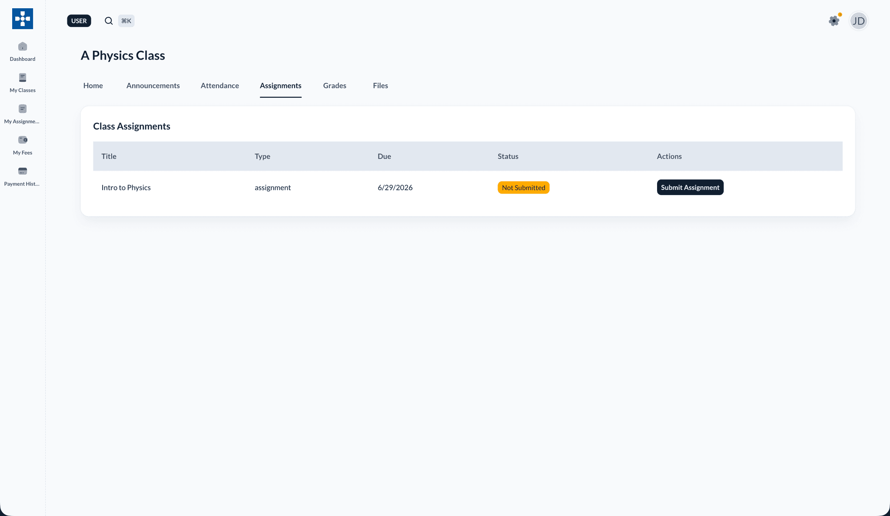890x516 pixels.
Task: Click the Actions column header
Action: 669,156
